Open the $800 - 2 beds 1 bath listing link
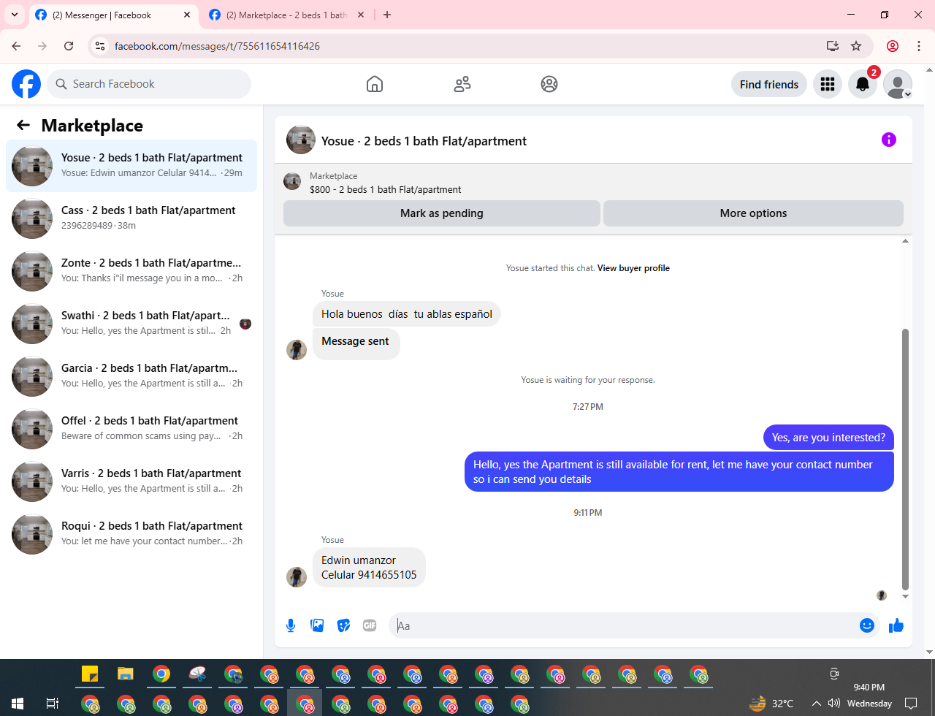 (386, 189)
